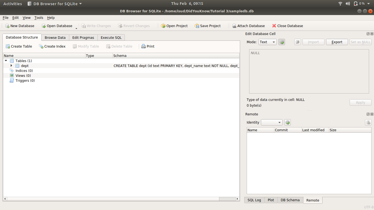The height and width of the screenshot is (210, 374).
Task: Click the Activities button
Action: click(x=13, y=4)
